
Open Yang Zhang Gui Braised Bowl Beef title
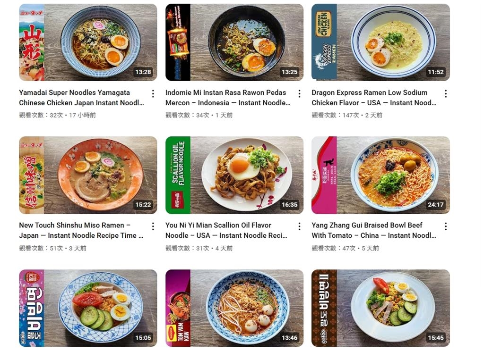[374, 230]
